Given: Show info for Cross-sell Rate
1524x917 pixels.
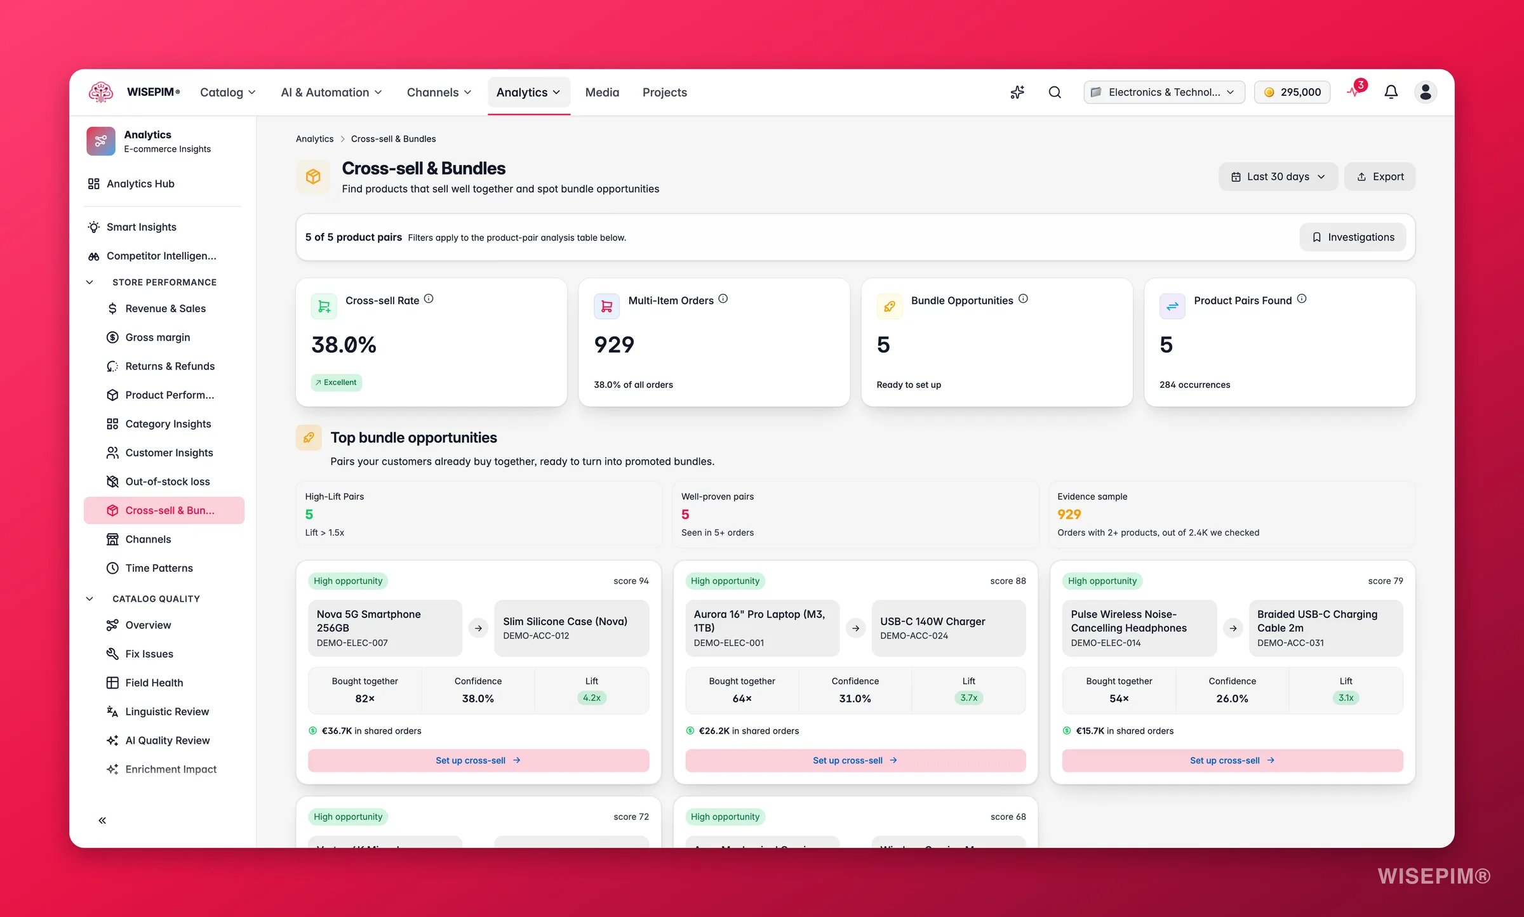Looking at the screenshot, I should [429, 299].
